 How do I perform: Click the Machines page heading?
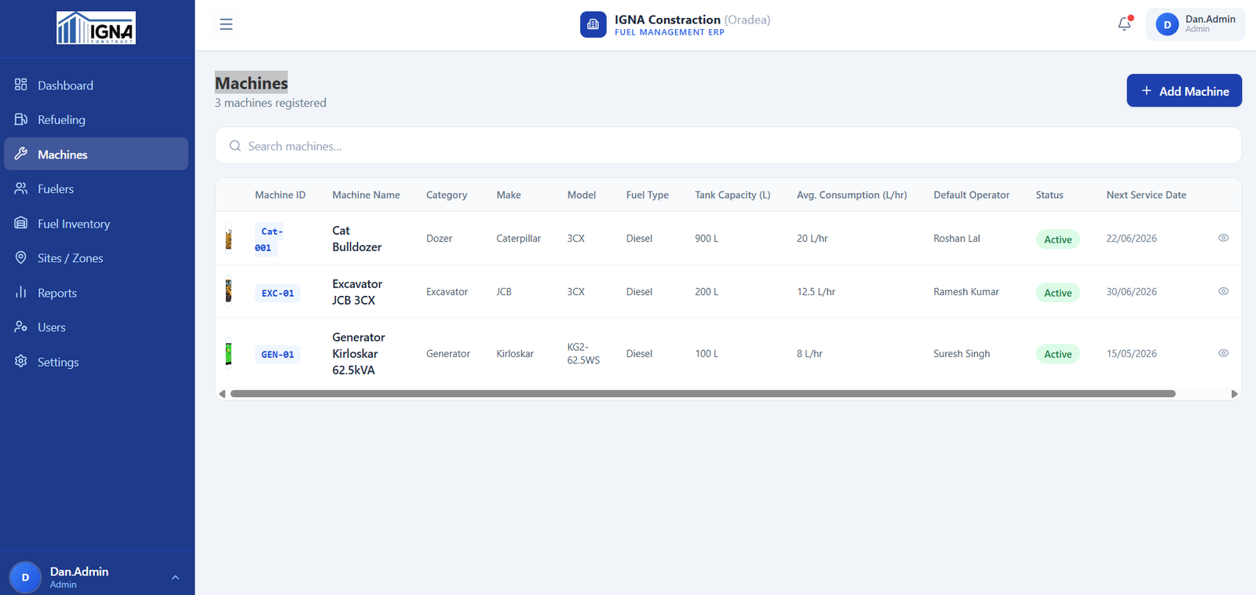251,82
